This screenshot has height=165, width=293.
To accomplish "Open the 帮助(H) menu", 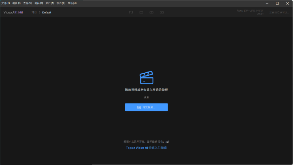I will 72,3.
